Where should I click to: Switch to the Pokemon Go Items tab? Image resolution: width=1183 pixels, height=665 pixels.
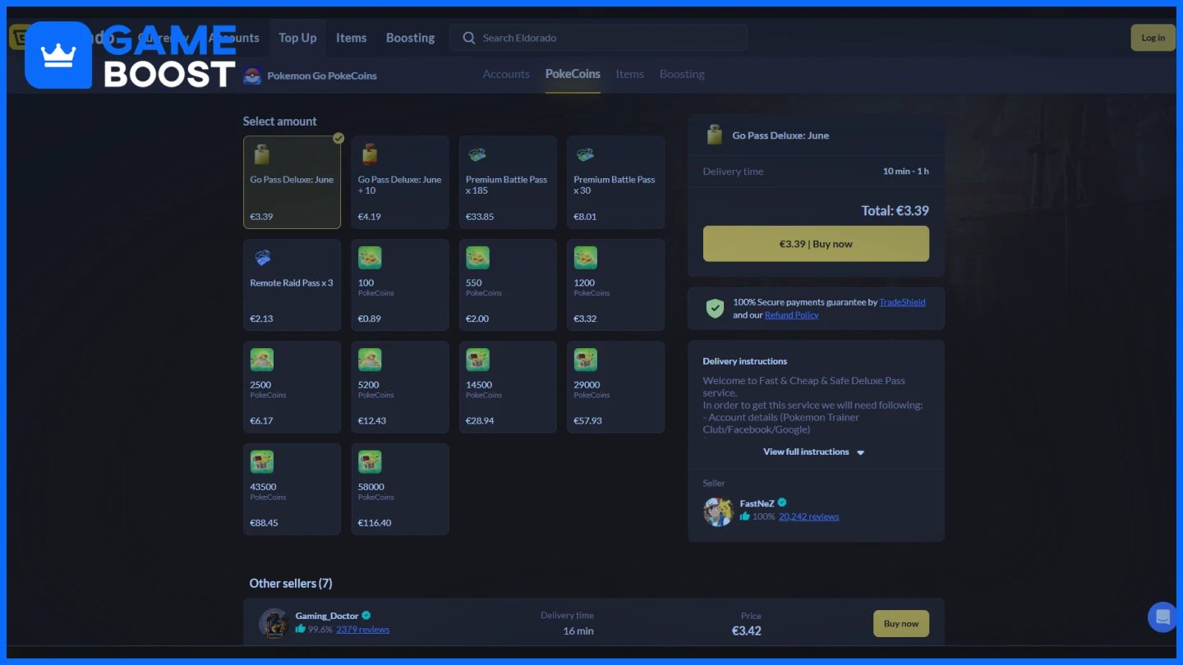tap(630, 74)
